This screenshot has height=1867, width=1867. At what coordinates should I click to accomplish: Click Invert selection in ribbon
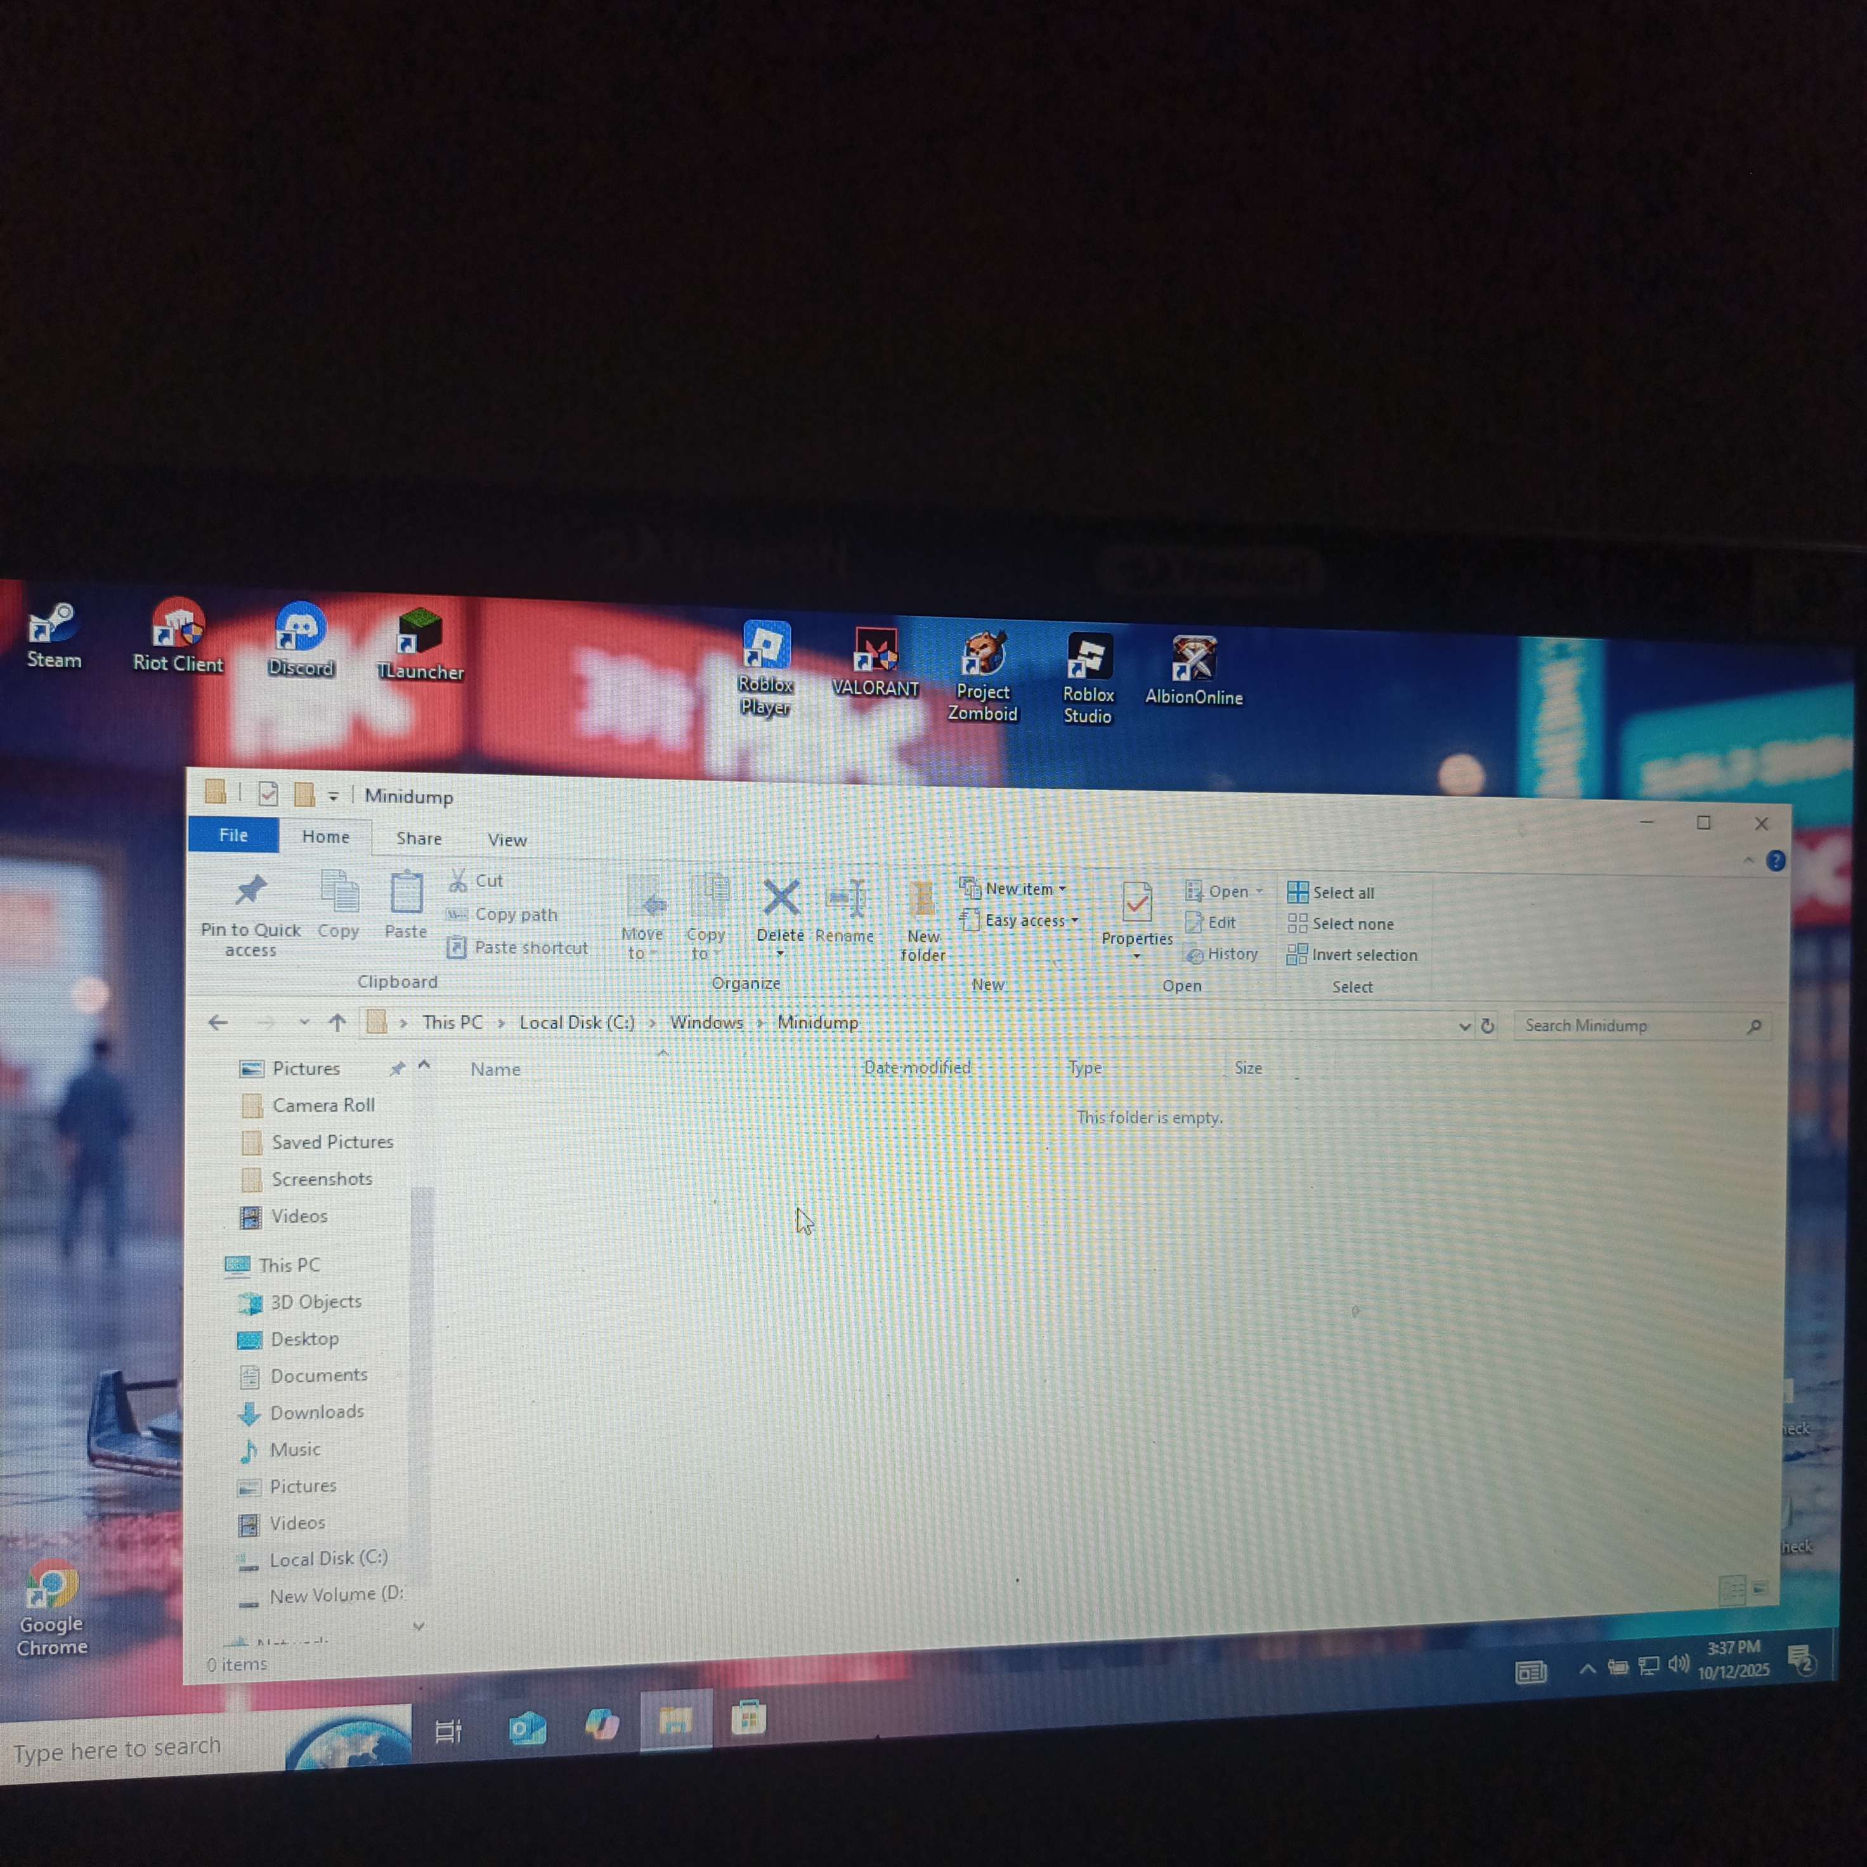pos(1353,955)
